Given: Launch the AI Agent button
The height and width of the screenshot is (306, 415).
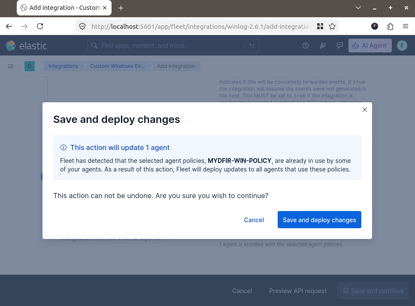Looking at the screenshot, I should 370,46.
